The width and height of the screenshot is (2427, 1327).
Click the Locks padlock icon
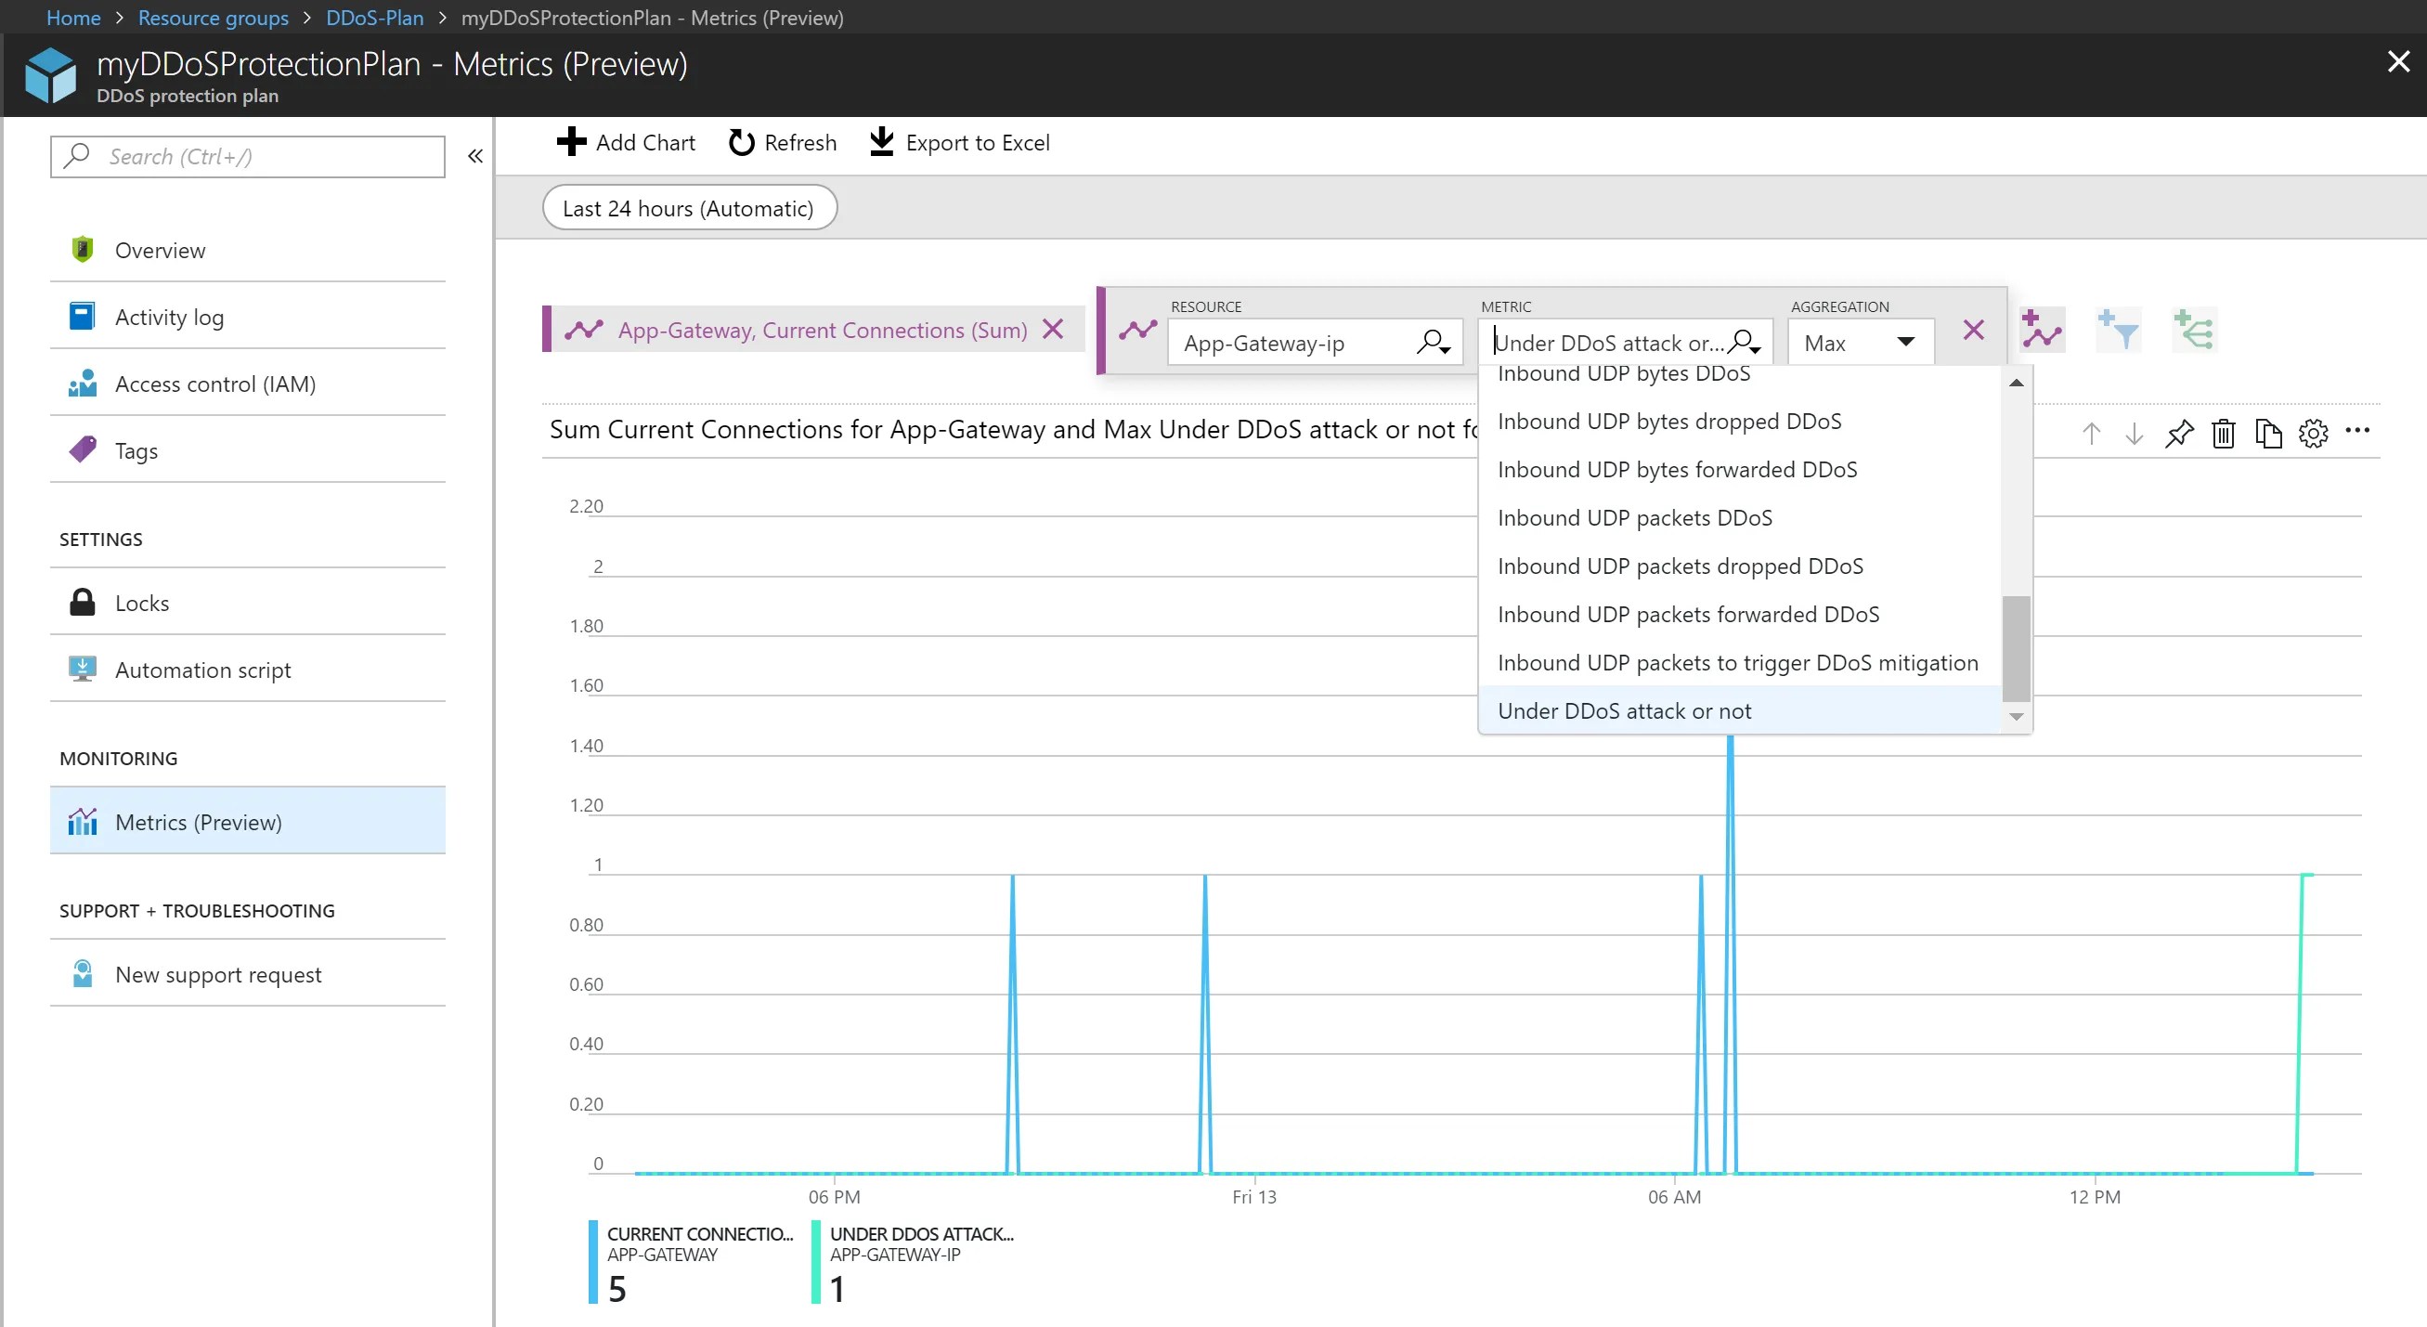83,603
